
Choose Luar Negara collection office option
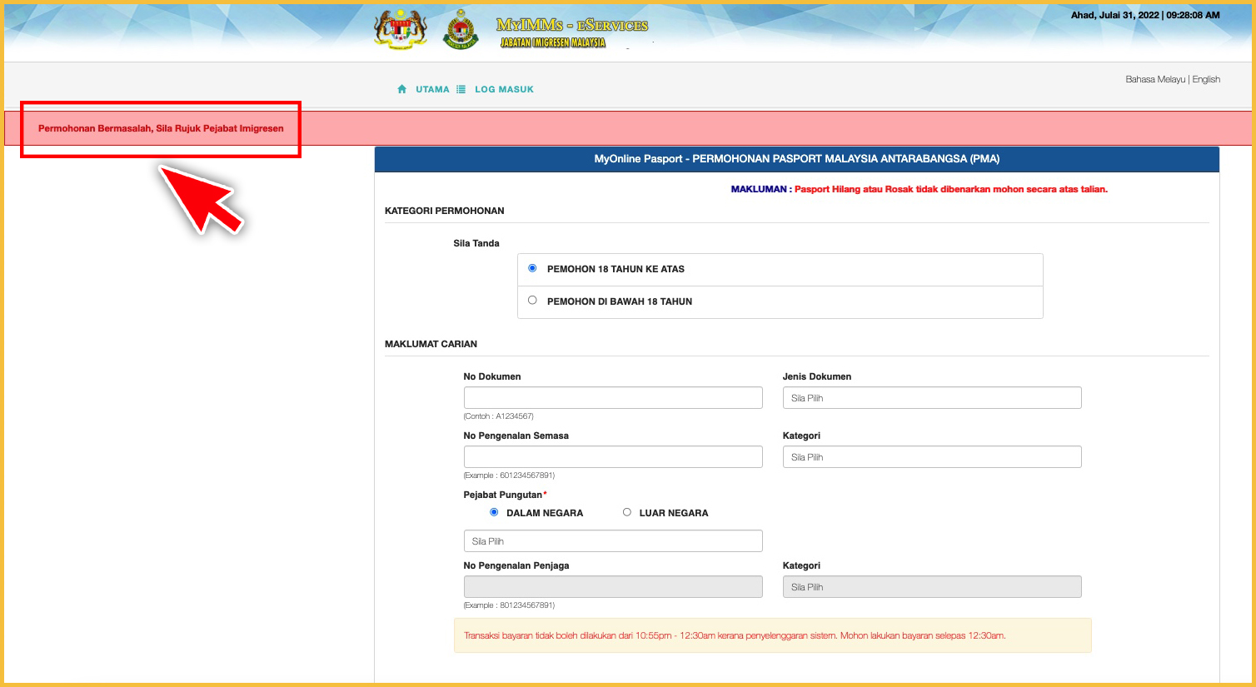pyautogui.click(x=627, y=512)
